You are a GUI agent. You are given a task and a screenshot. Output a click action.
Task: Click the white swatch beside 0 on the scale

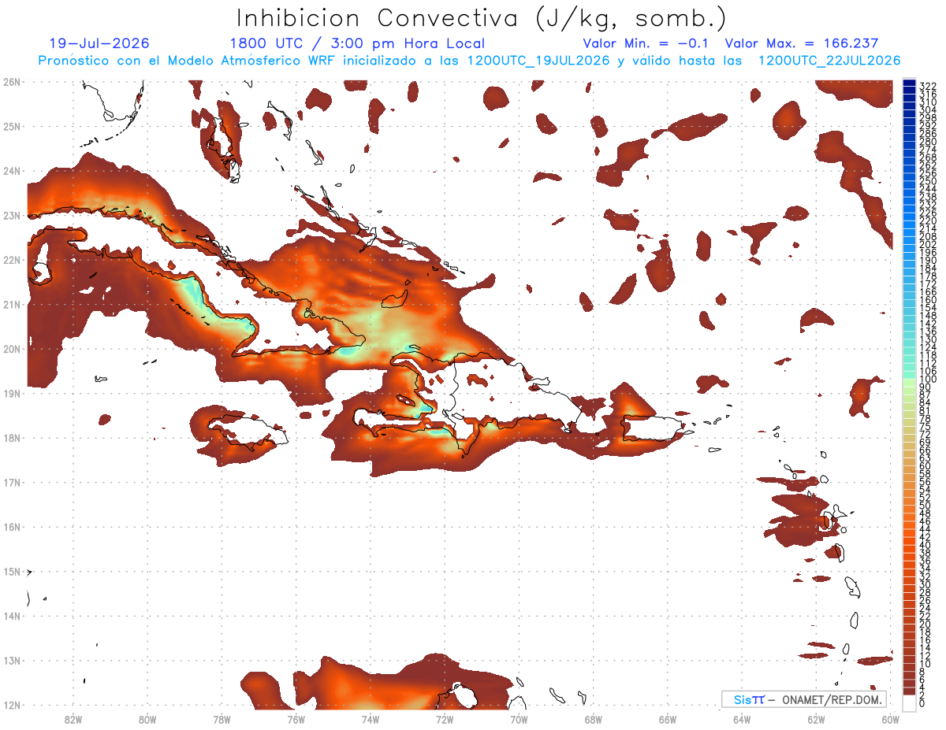point(909,703)
